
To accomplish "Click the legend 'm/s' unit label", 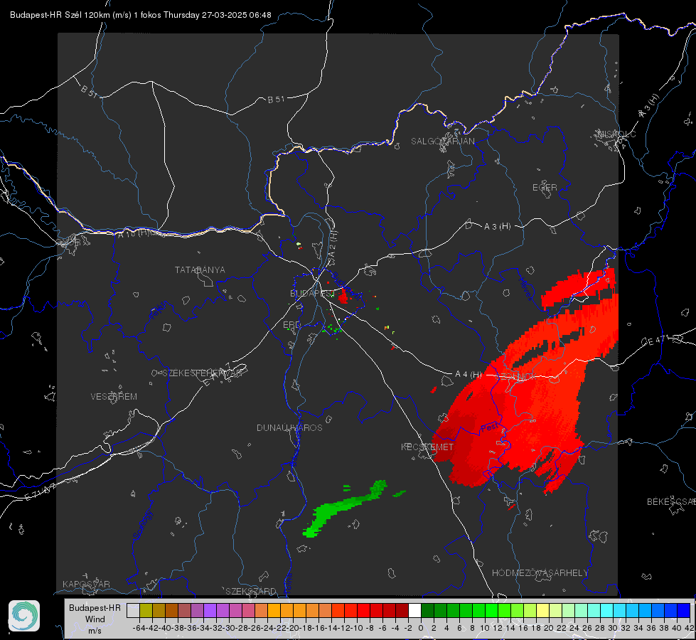I will click(95, 631).
